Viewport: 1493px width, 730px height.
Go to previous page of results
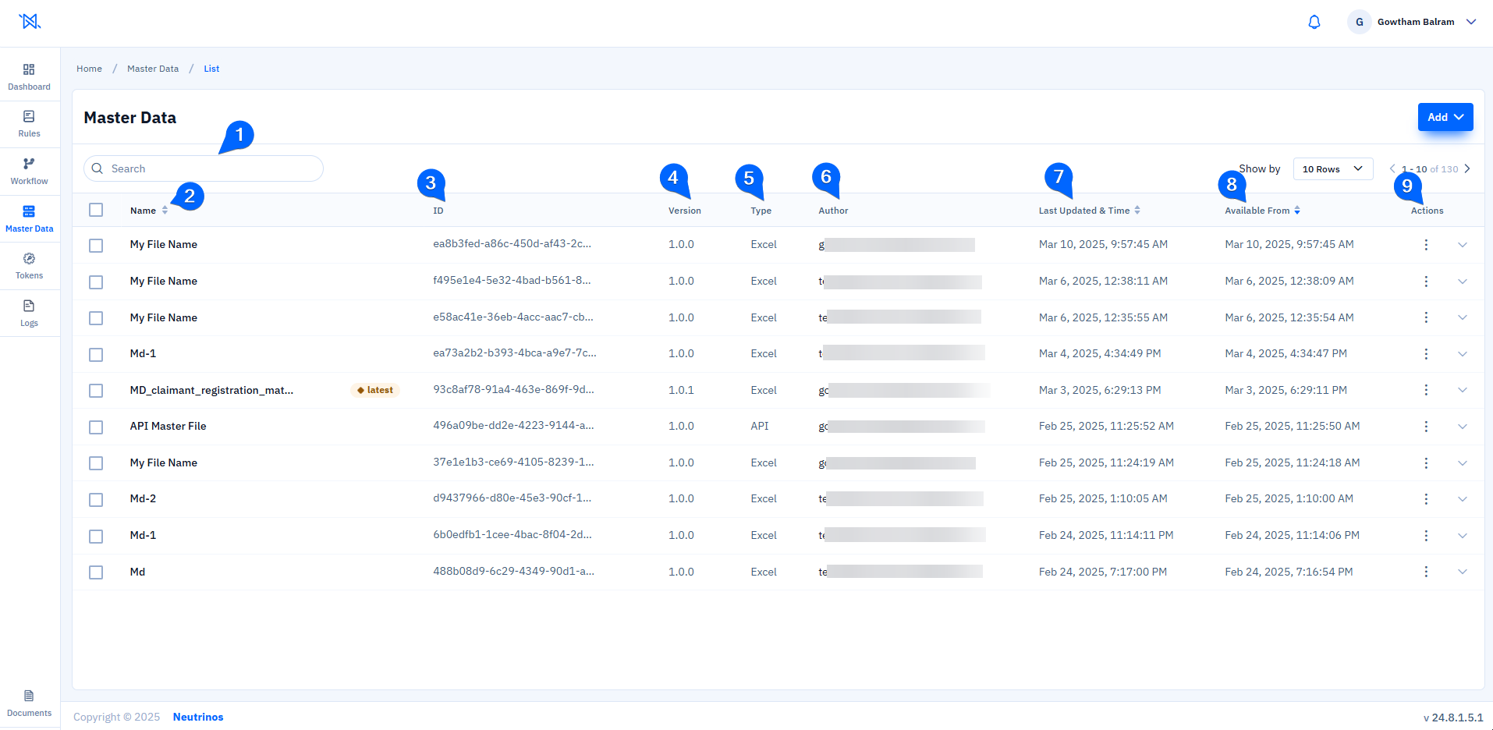pyautogui.click(x=1392, y=168)
